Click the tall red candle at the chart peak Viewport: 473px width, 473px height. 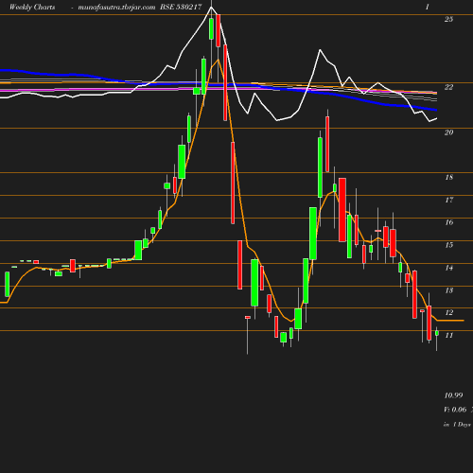click(x=218, y=30)
